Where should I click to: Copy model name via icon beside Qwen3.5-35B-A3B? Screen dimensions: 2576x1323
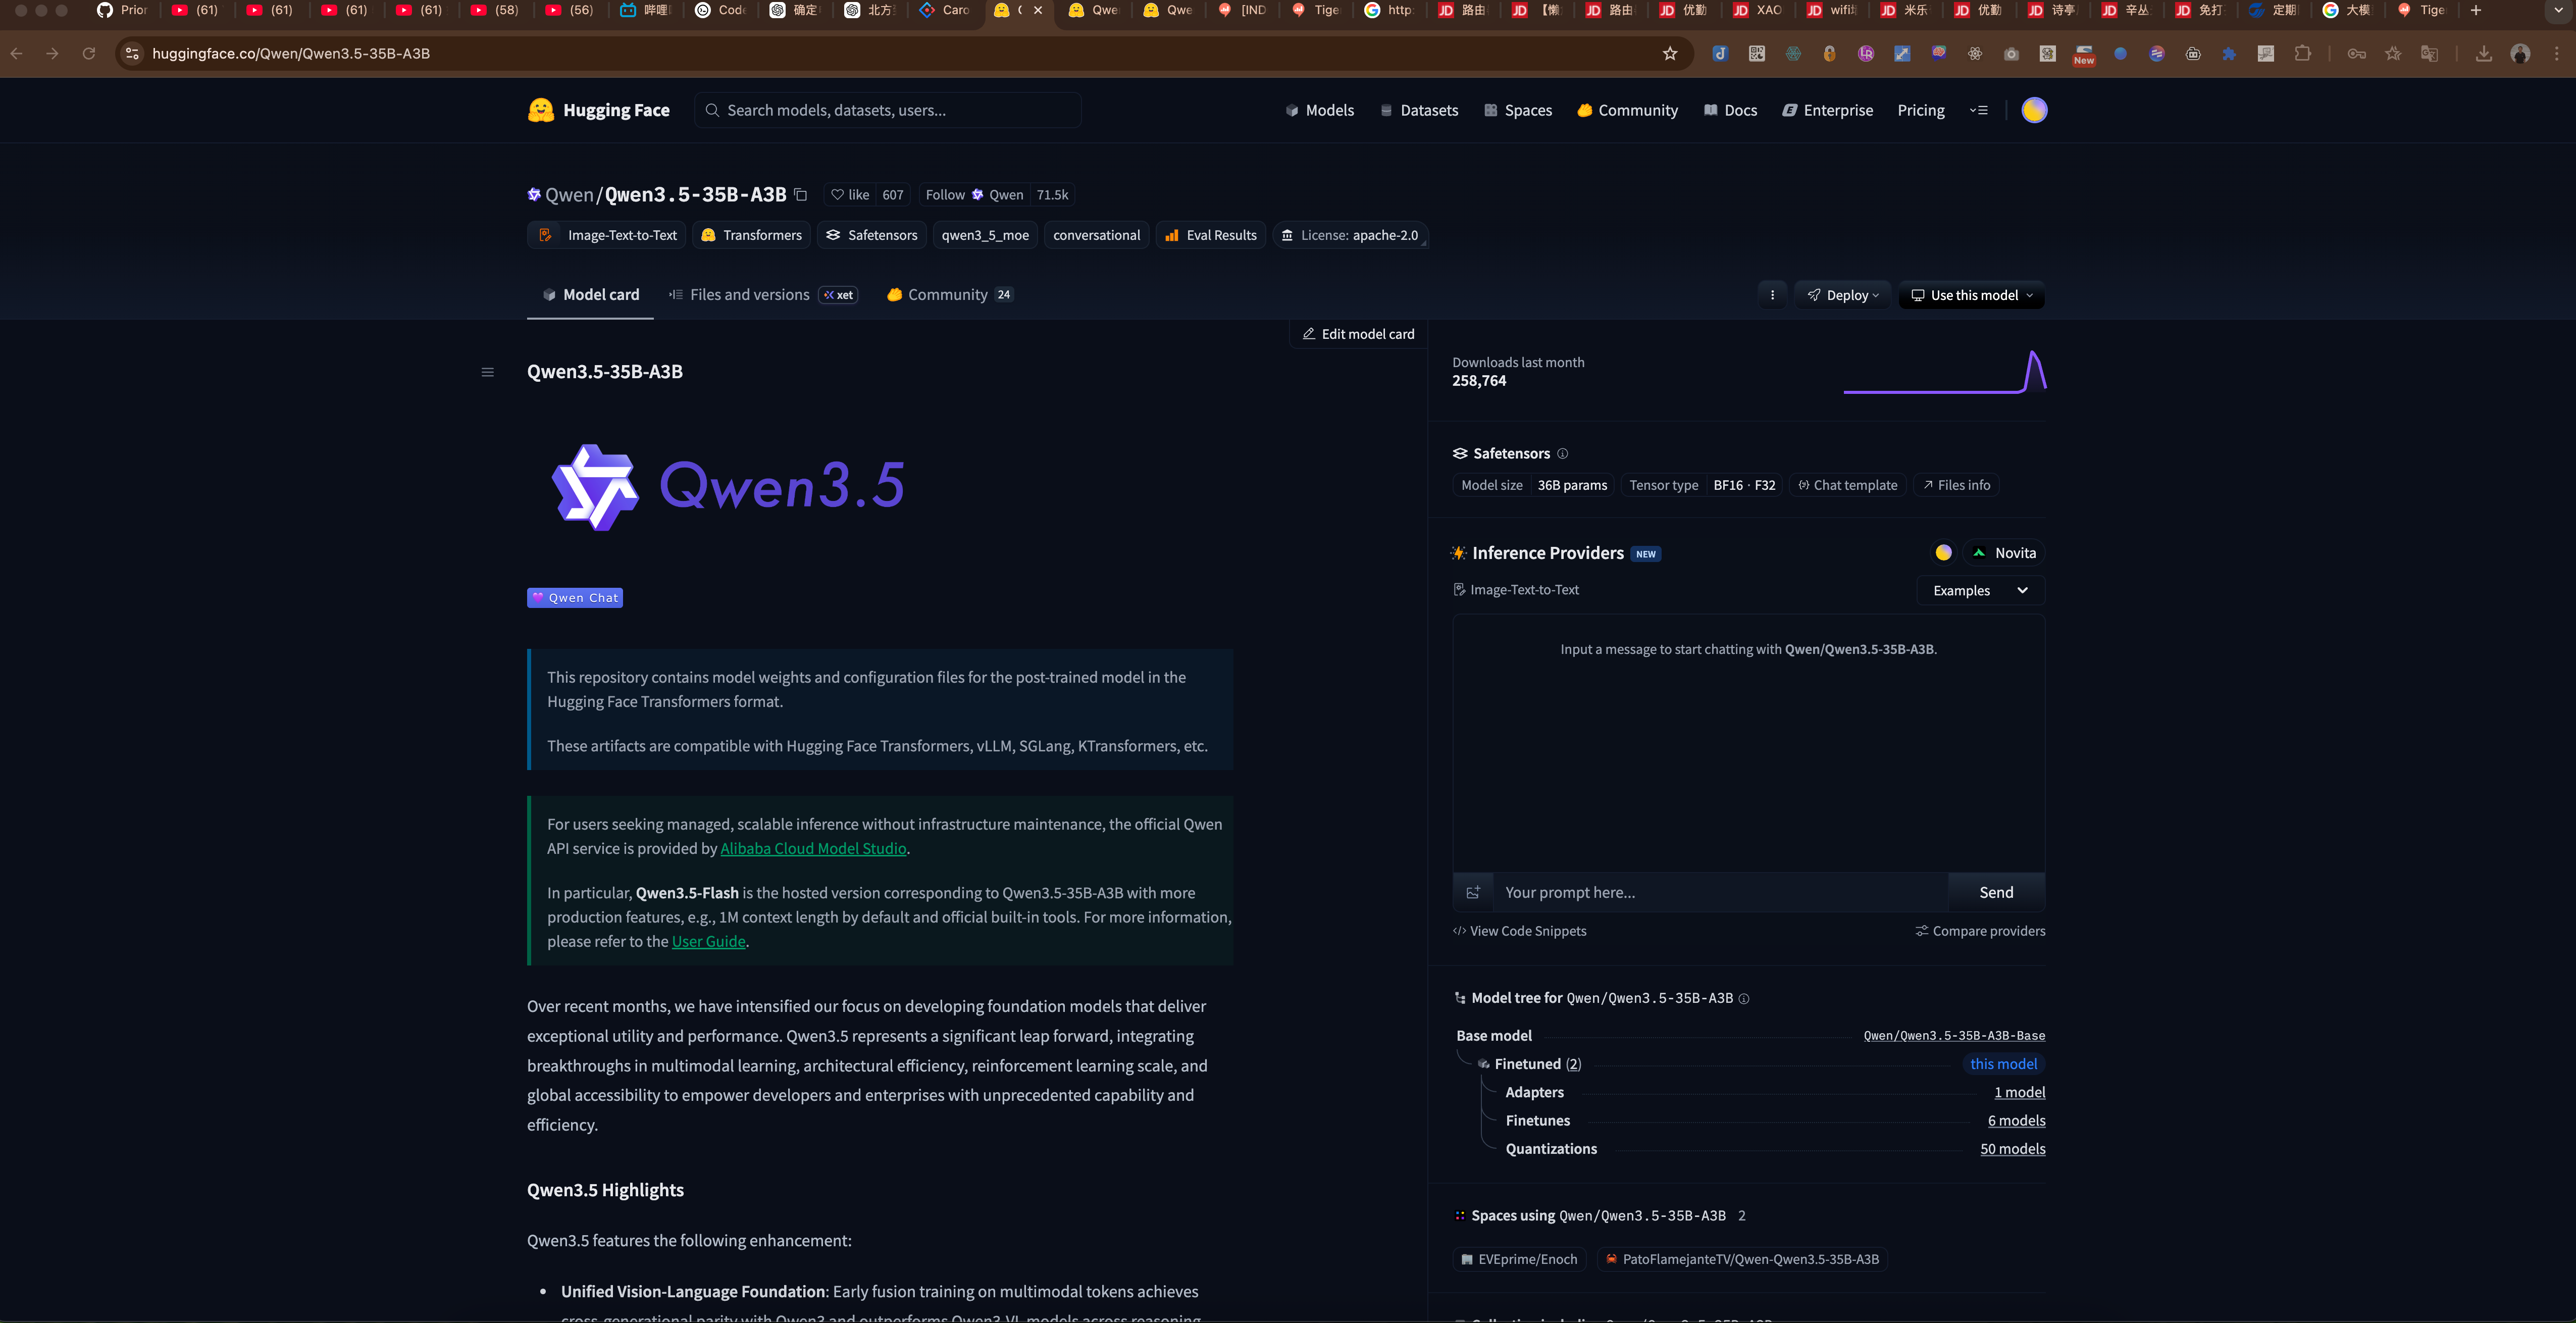tap(800, 195)
